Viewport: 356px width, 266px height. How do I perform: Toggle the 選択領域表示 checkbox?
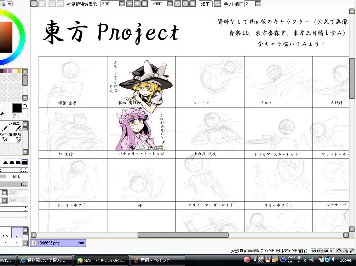(x=68, y=4)
